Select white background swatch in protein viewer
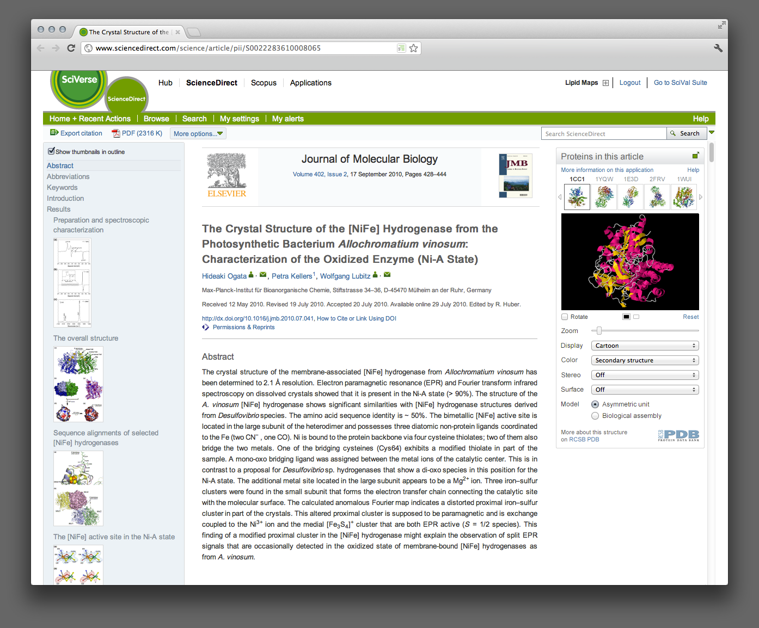The height and width of the screenshot is (628, 759). (x=636, y=317)
